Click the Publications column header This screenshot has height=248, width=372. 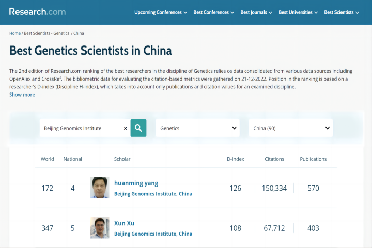pyautogui.click(x=313, y=159)
